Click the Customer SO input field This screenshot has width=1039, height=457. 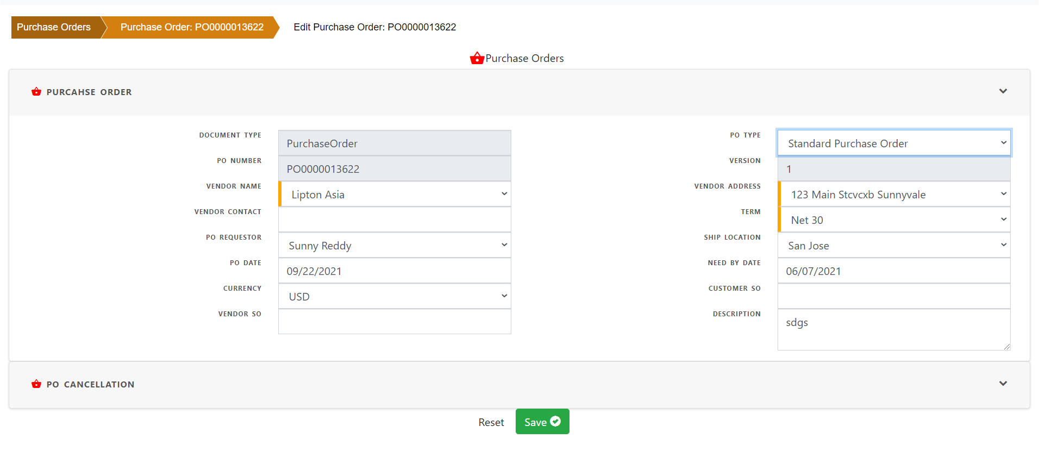[894, 296]
